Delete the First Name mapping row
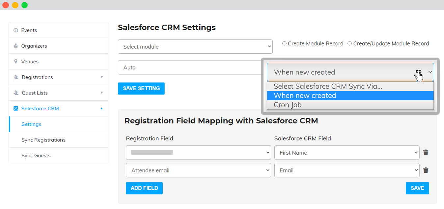The height and width of the screenshot is (209, 444). pos(426,153)
